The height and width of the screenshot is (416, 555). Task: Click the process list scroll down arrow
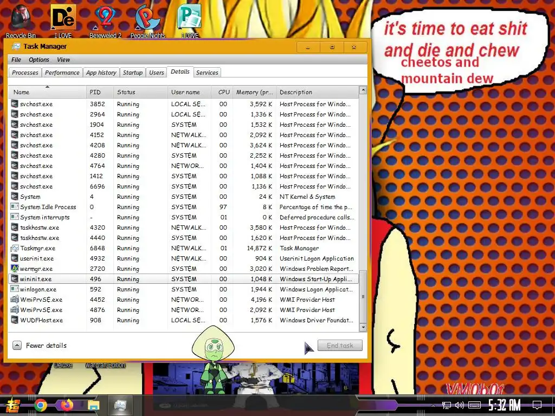point(363,327)
